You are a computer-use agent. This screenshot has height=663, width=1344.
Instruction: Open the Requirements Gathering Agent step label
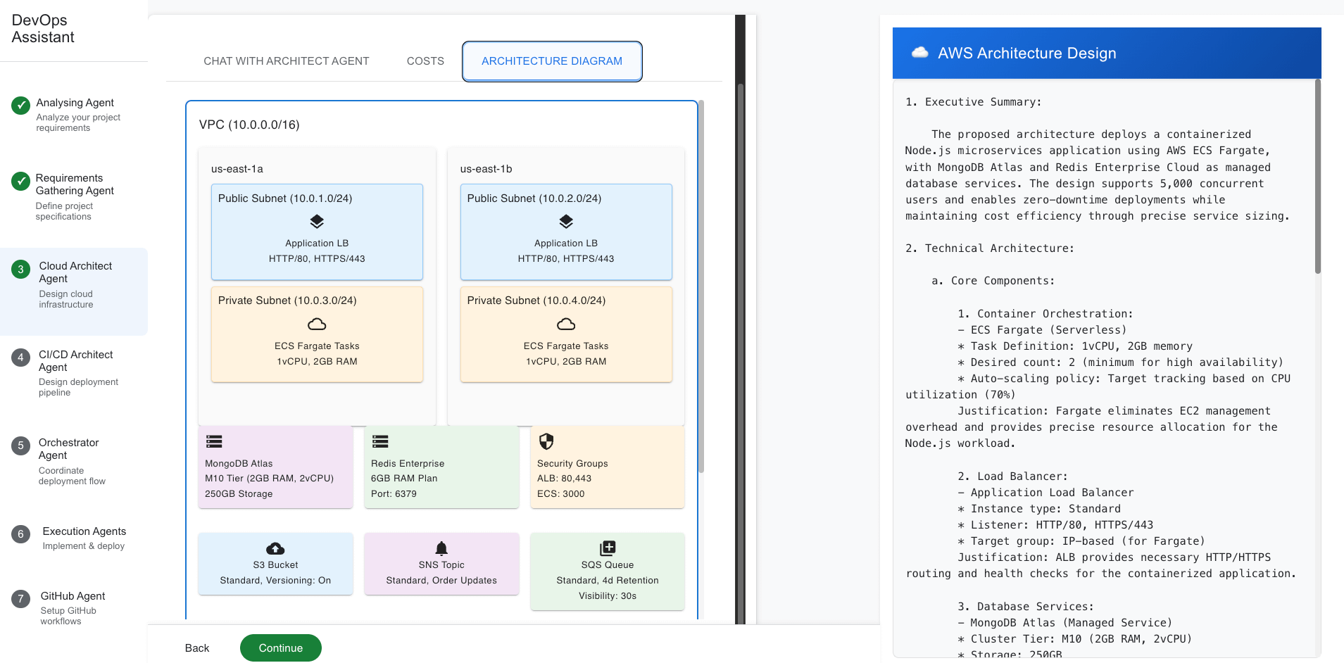coord(75,184)
